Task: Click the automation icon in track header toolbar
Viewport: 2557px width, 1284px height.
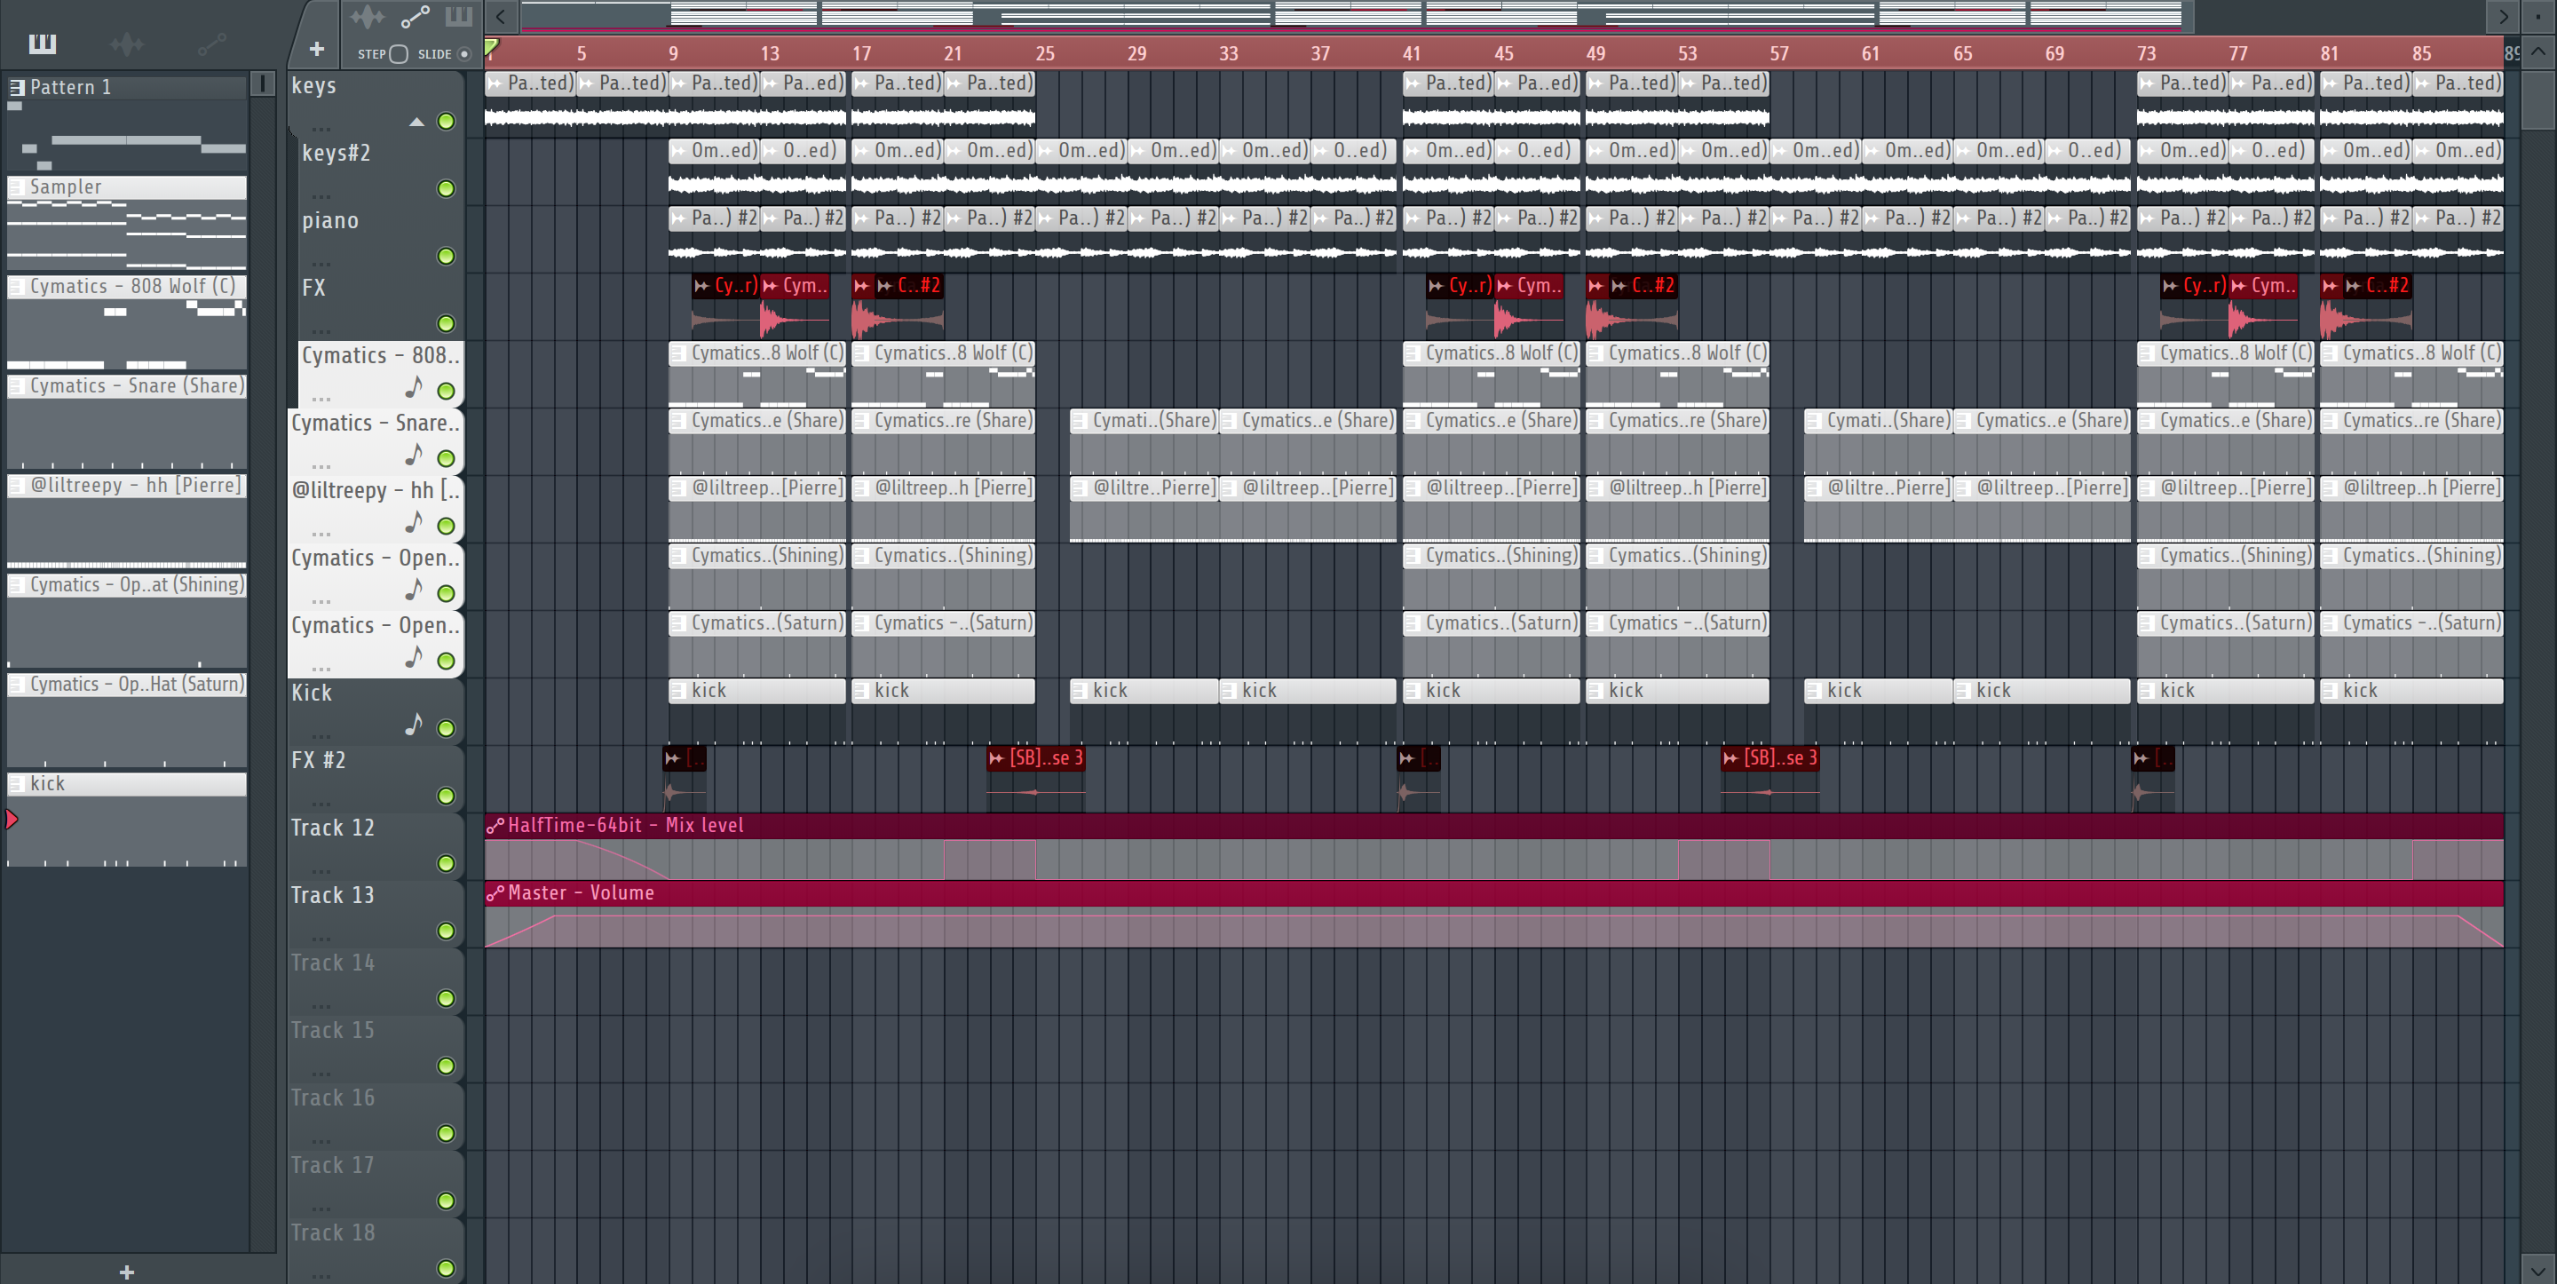Action: coord(415,17)
